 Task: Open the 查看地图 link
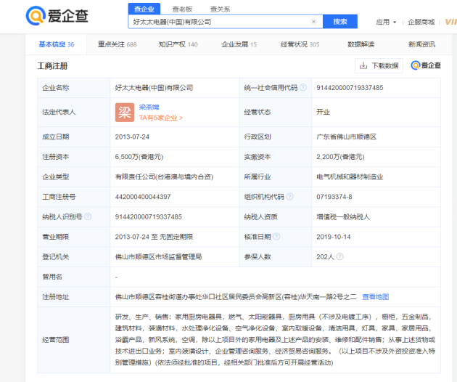pyautogui.click(x=376, y=296)
